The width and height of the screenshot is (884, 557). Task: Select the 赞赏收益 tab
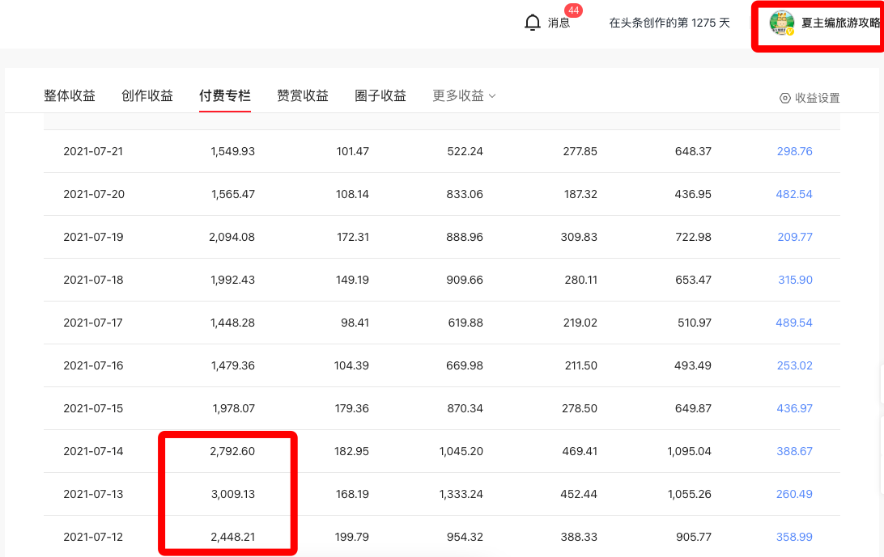[302, 95]
